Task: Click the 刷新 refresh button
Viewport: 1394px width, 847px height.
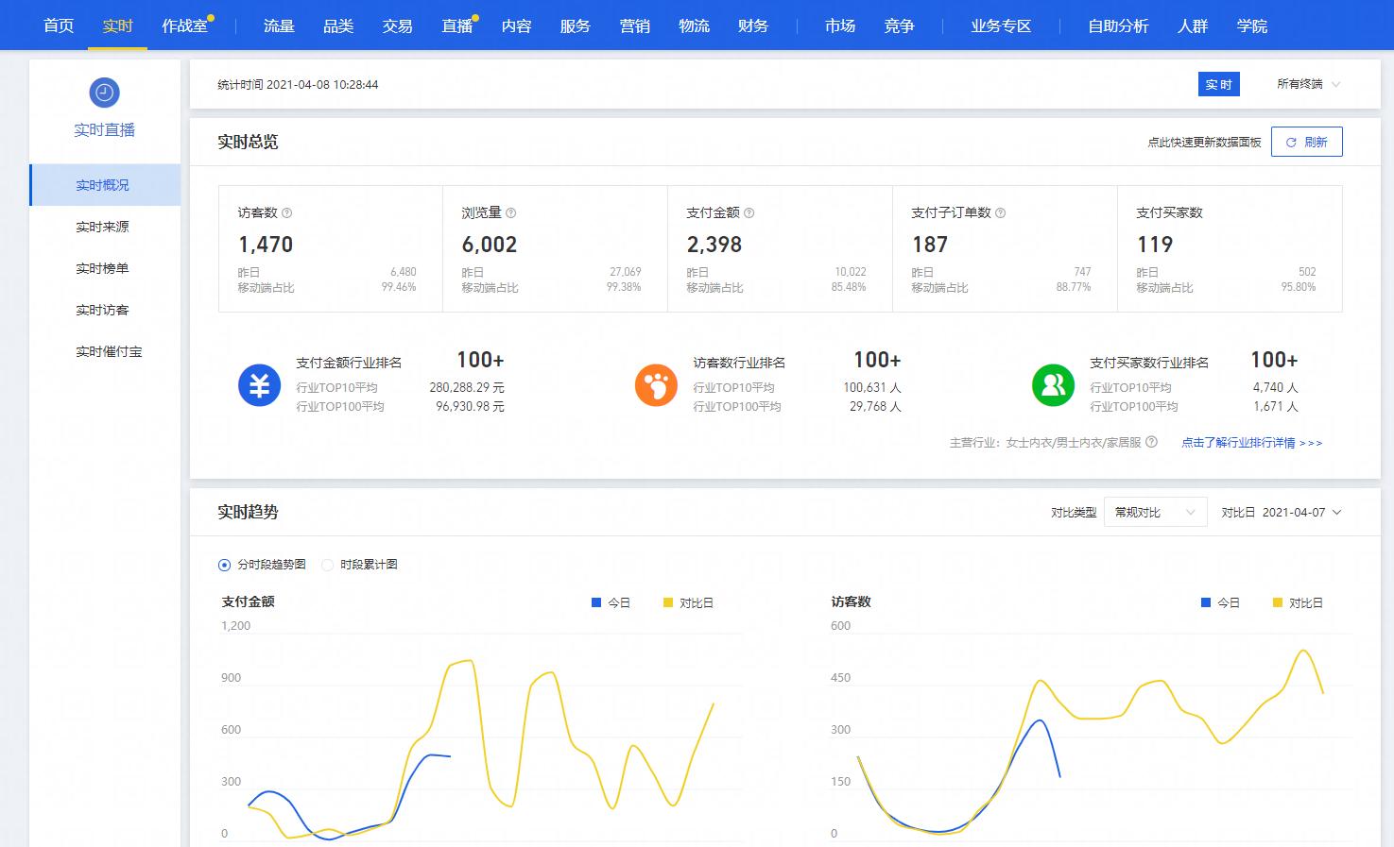Action: (x=1306, y=142)
